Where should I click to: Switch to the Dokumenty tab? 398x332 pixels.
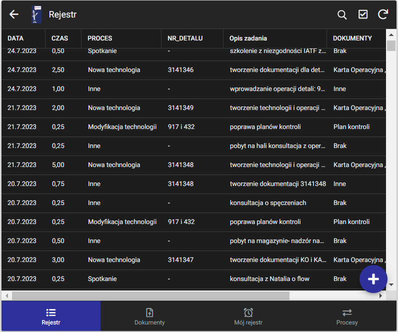149,316
